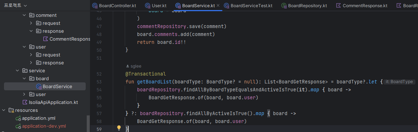Click the yellow light bulb intention icon
Viewport: 418px width, 132px height.
click(x=119, y=128)
